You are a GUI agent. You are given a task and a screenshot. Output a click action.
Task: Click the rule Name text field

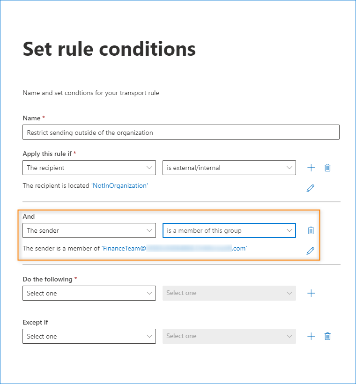[181, 133]
